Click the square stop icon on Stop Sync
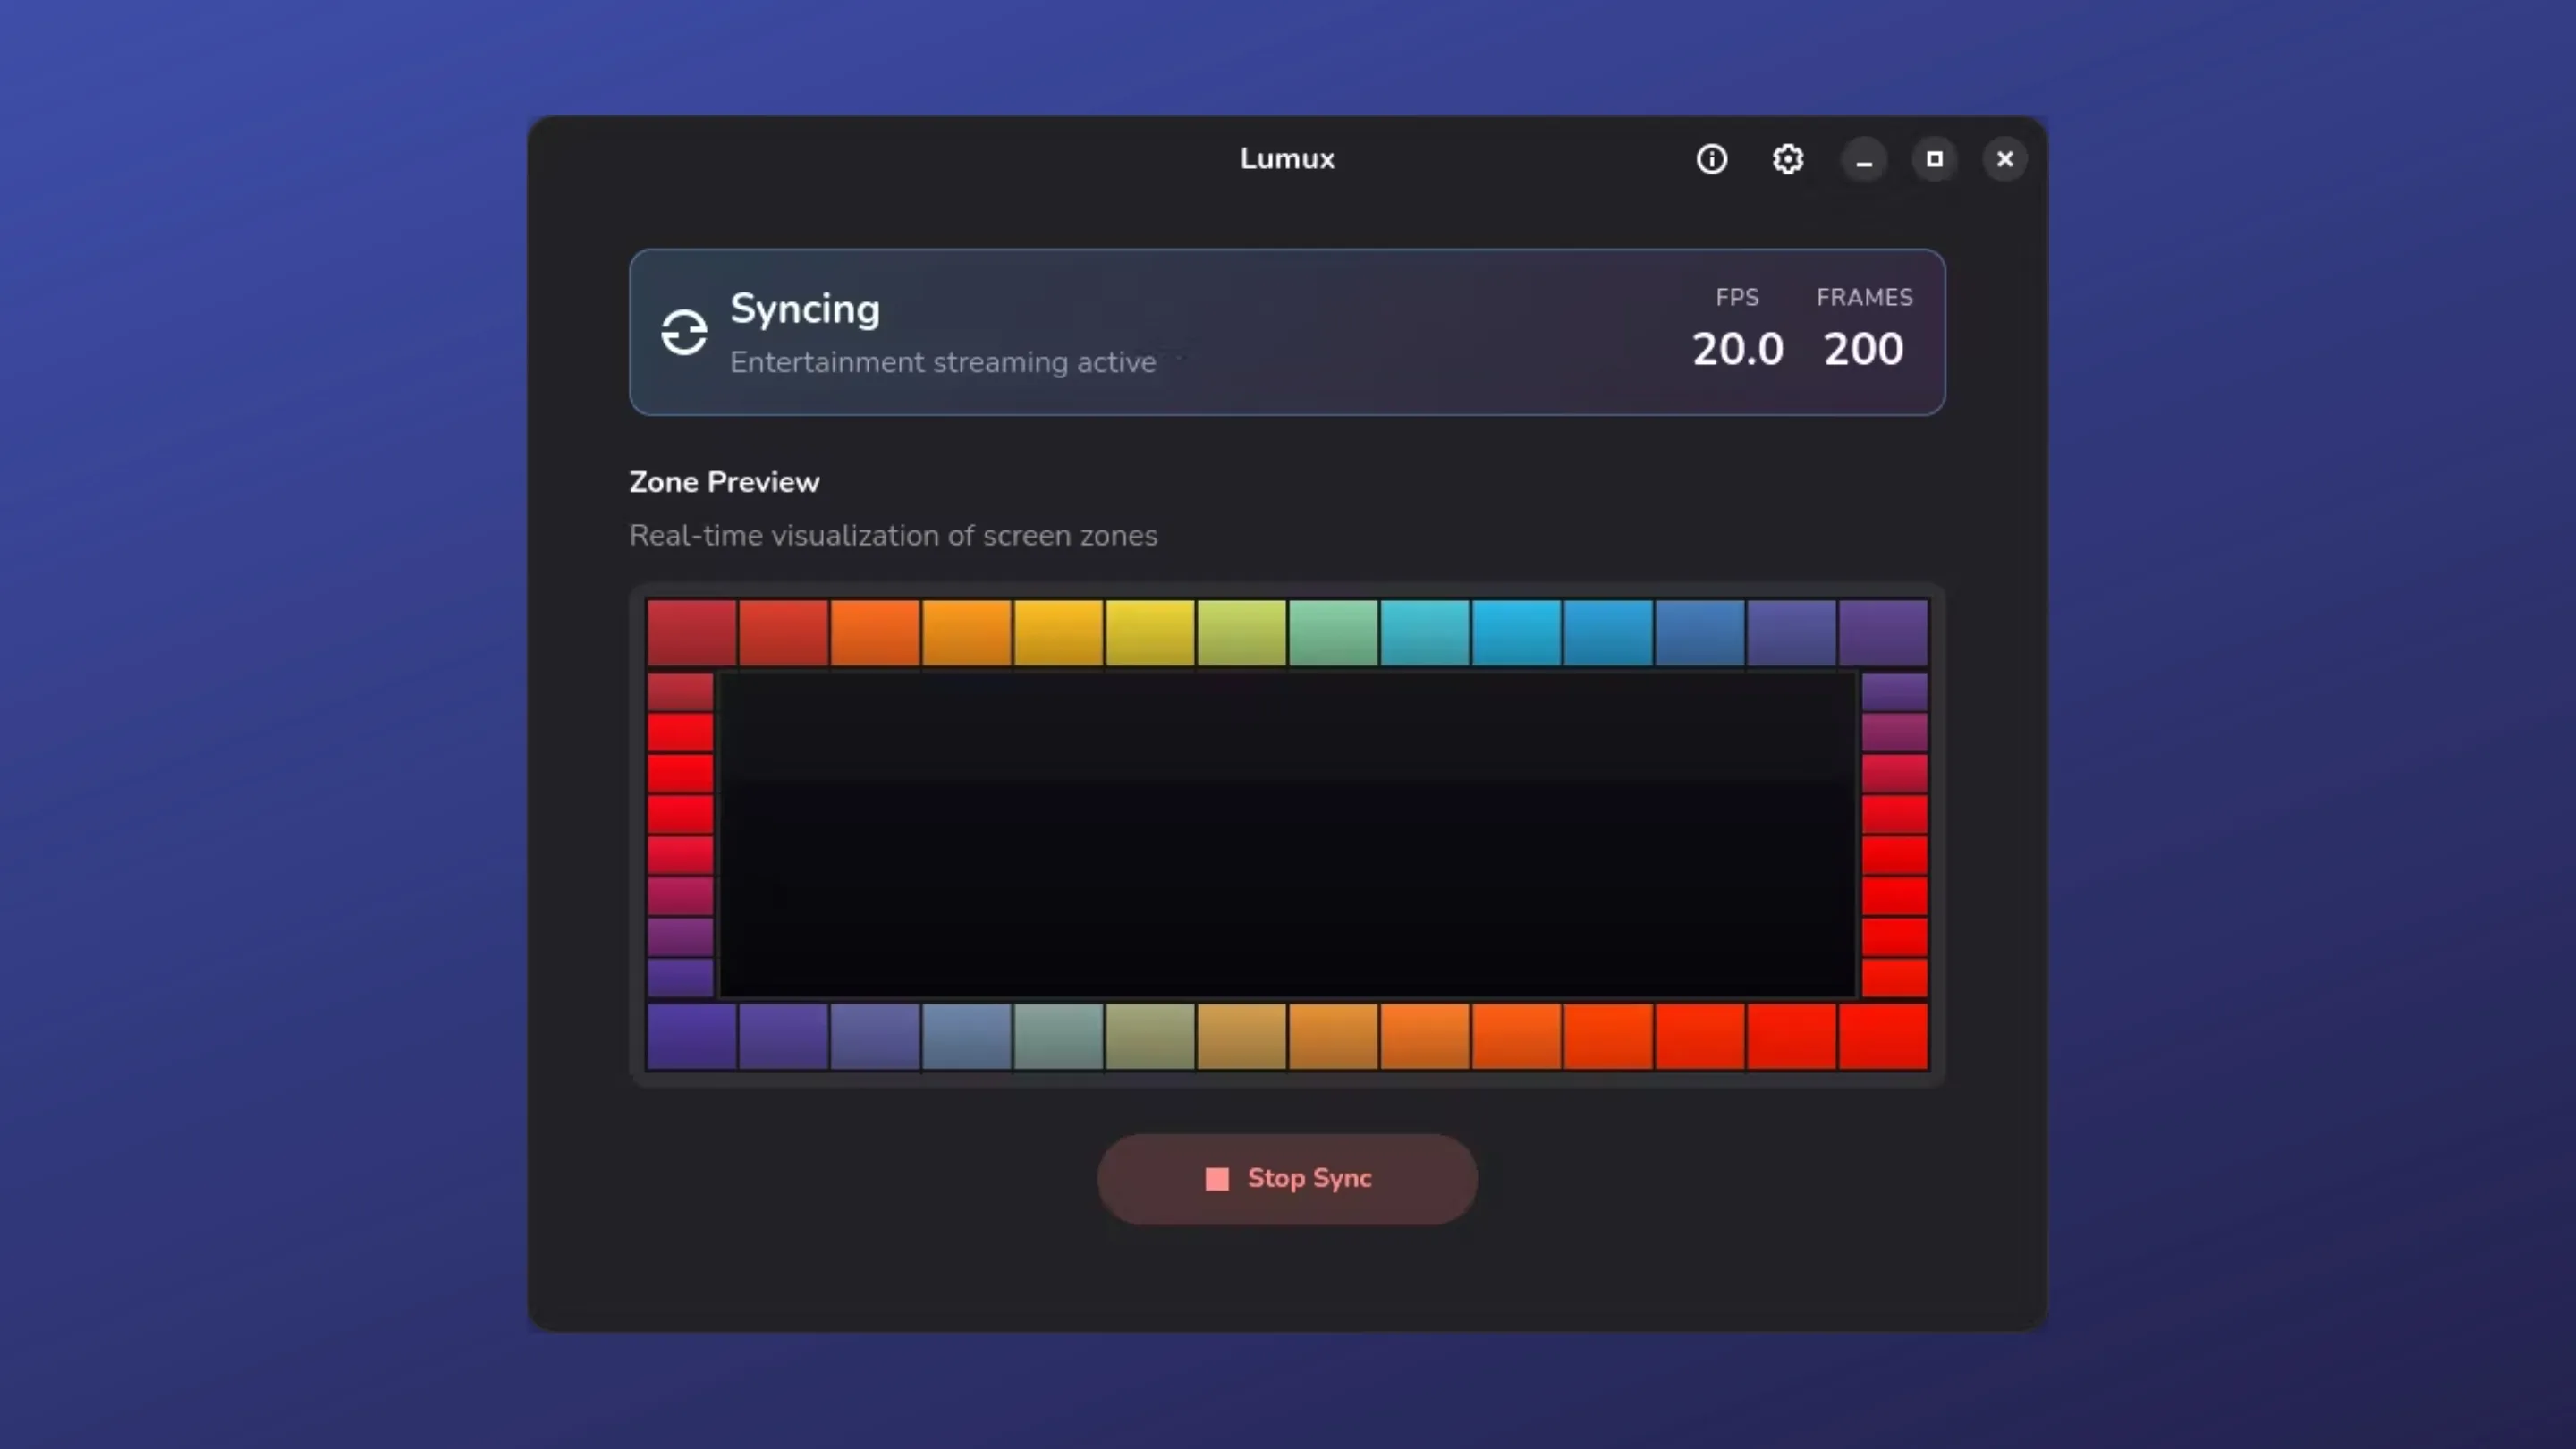2576x1449 pixels. click(1216, 1179)
